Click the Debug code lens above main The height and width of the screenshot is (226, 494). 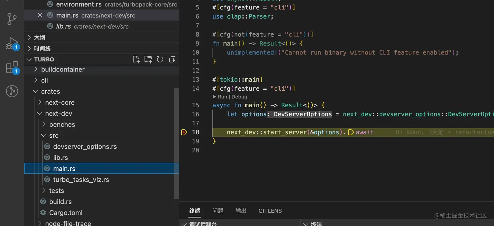(x=239, y=97)
